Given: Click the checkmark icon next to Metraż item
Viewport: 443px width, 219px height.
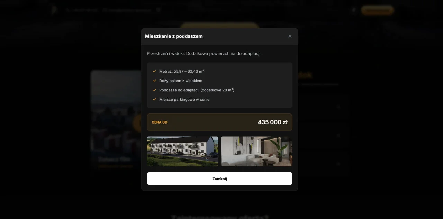Looking at the screenshot, I should coord(154,71).
